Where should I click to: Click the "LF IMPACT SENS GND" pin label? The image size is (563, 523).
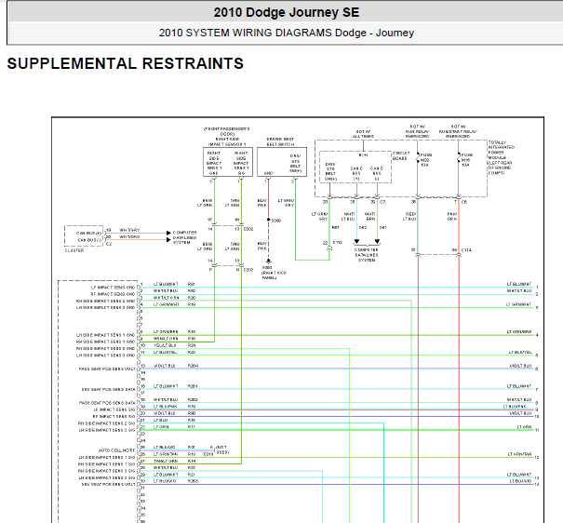click(113, 288)
